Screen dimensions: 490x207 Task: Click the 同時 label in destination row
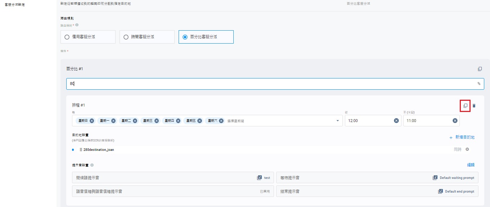[457, 149]
